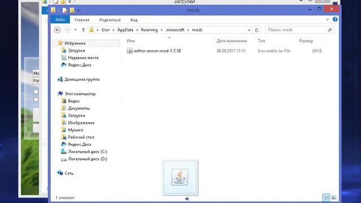Image resolution: width=361 pixels, height=203 pixels.
Task: Click the Локальный диск (D:) drive icon
Action: click(x=64, y=159)
